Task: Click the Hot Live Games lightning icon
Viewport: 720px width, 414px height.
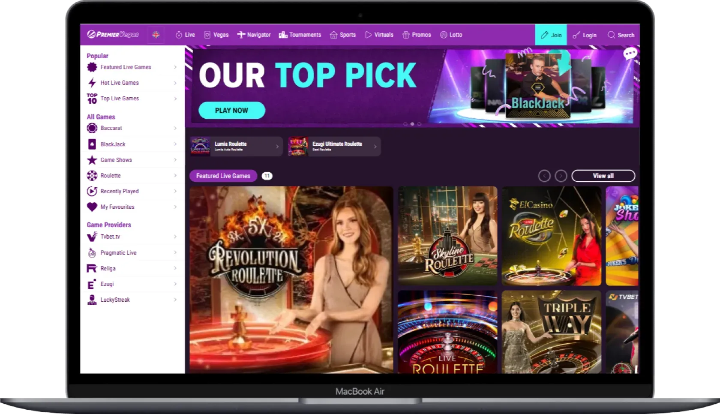Action: point(92,83)
